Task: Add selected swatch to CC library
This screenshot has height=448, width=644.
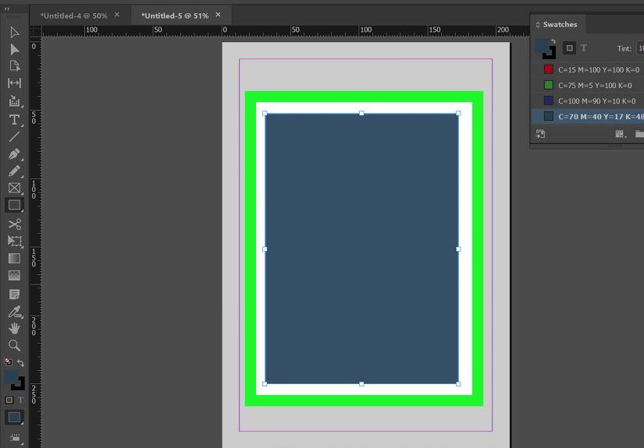Action: click(x=540, y=134)
